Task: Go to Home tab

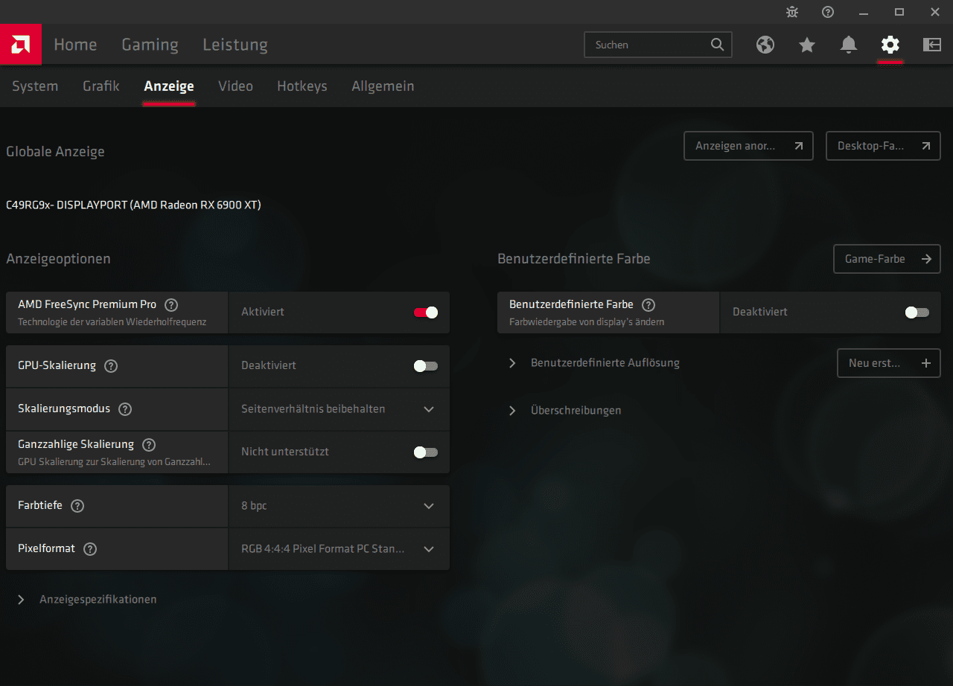Action: point(75,45)
